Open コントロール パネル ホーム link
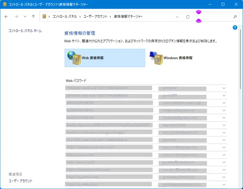 25,31
